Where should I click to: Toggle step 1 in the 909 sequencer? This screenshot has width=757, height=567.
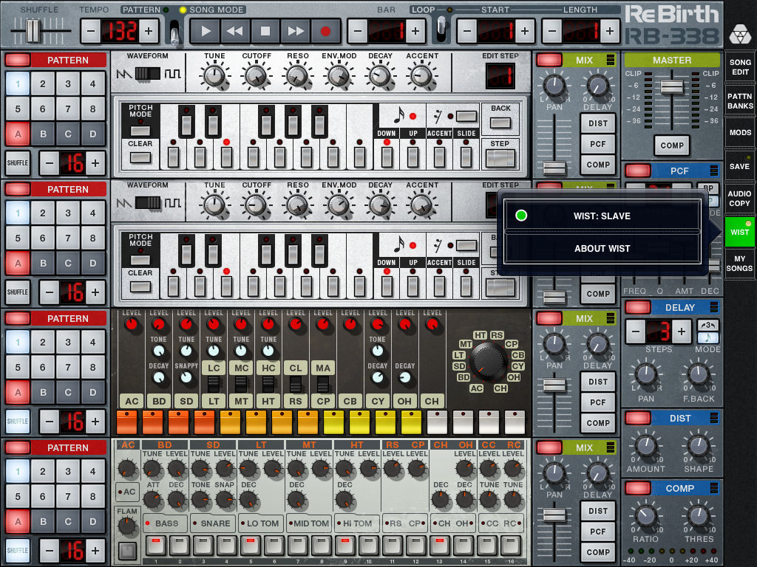155,546
